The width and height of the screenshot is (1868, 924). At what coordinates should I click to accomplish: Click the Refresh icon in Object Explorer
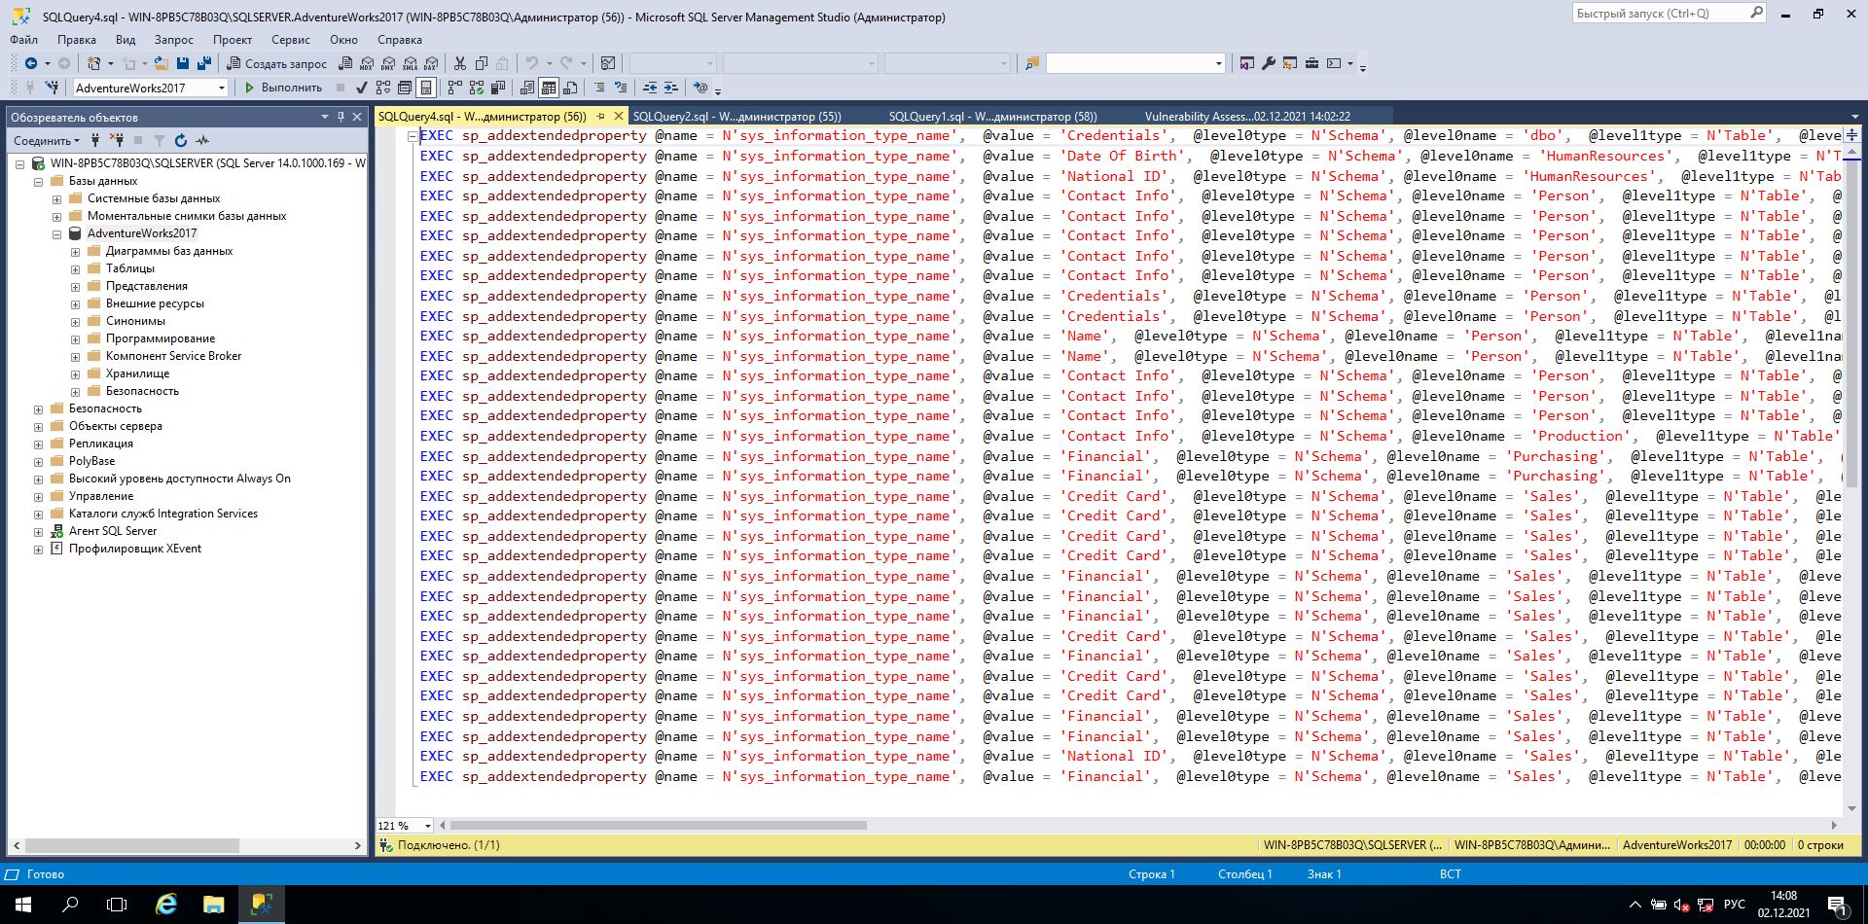[x=181, y=140]
